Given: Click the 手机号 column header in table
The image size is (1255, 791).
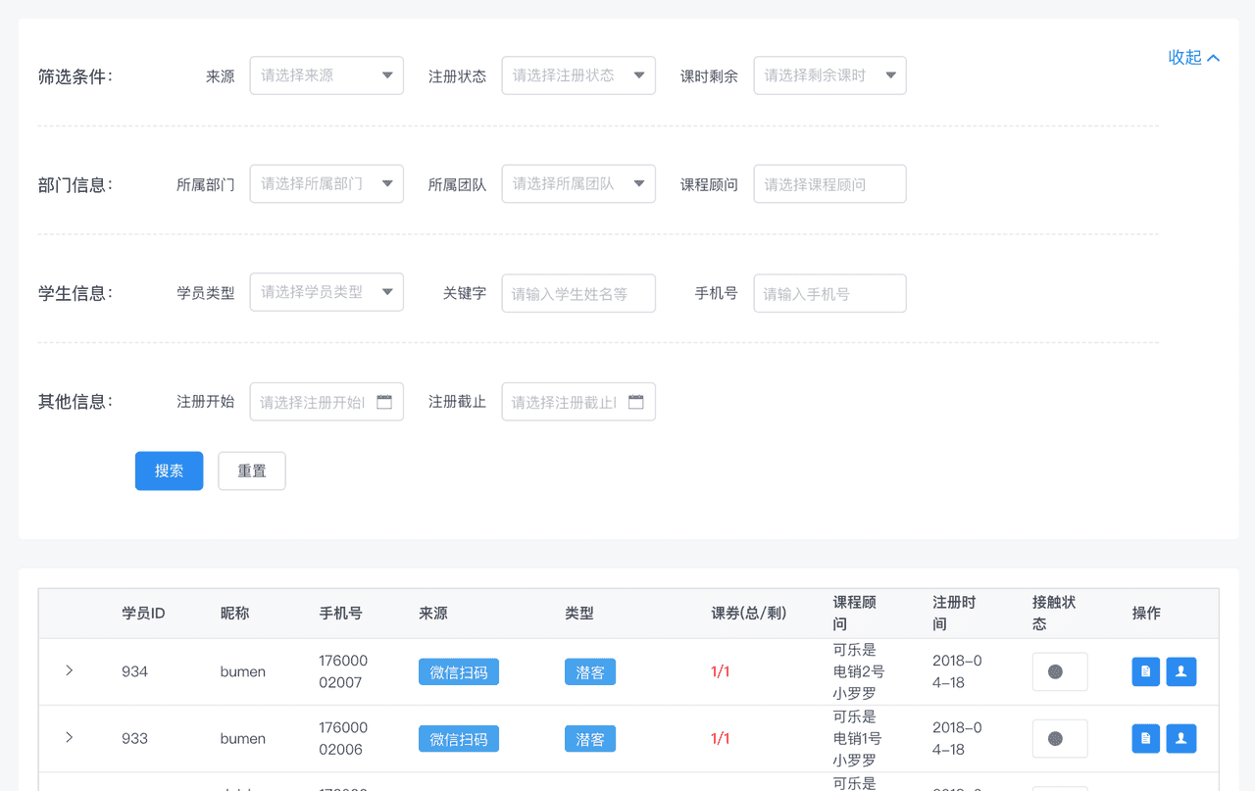Looking at the screenshot, I should [x=340, y=614].
